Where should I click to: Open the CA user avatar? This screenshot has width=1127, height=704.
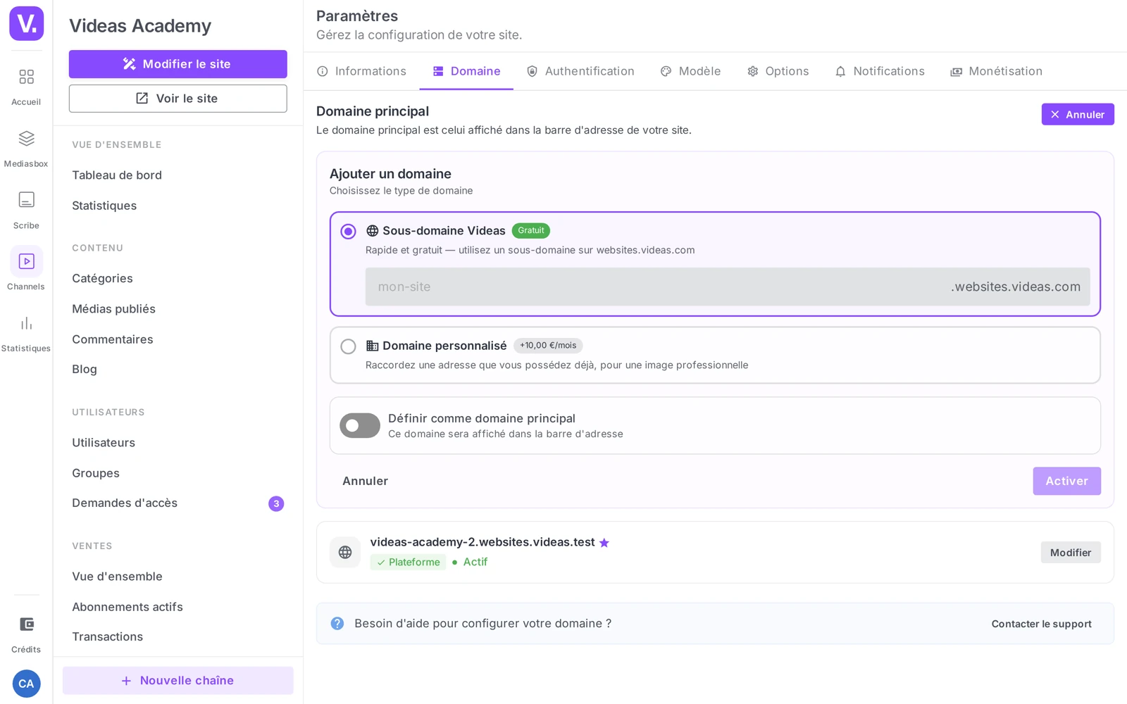[26, 684]
